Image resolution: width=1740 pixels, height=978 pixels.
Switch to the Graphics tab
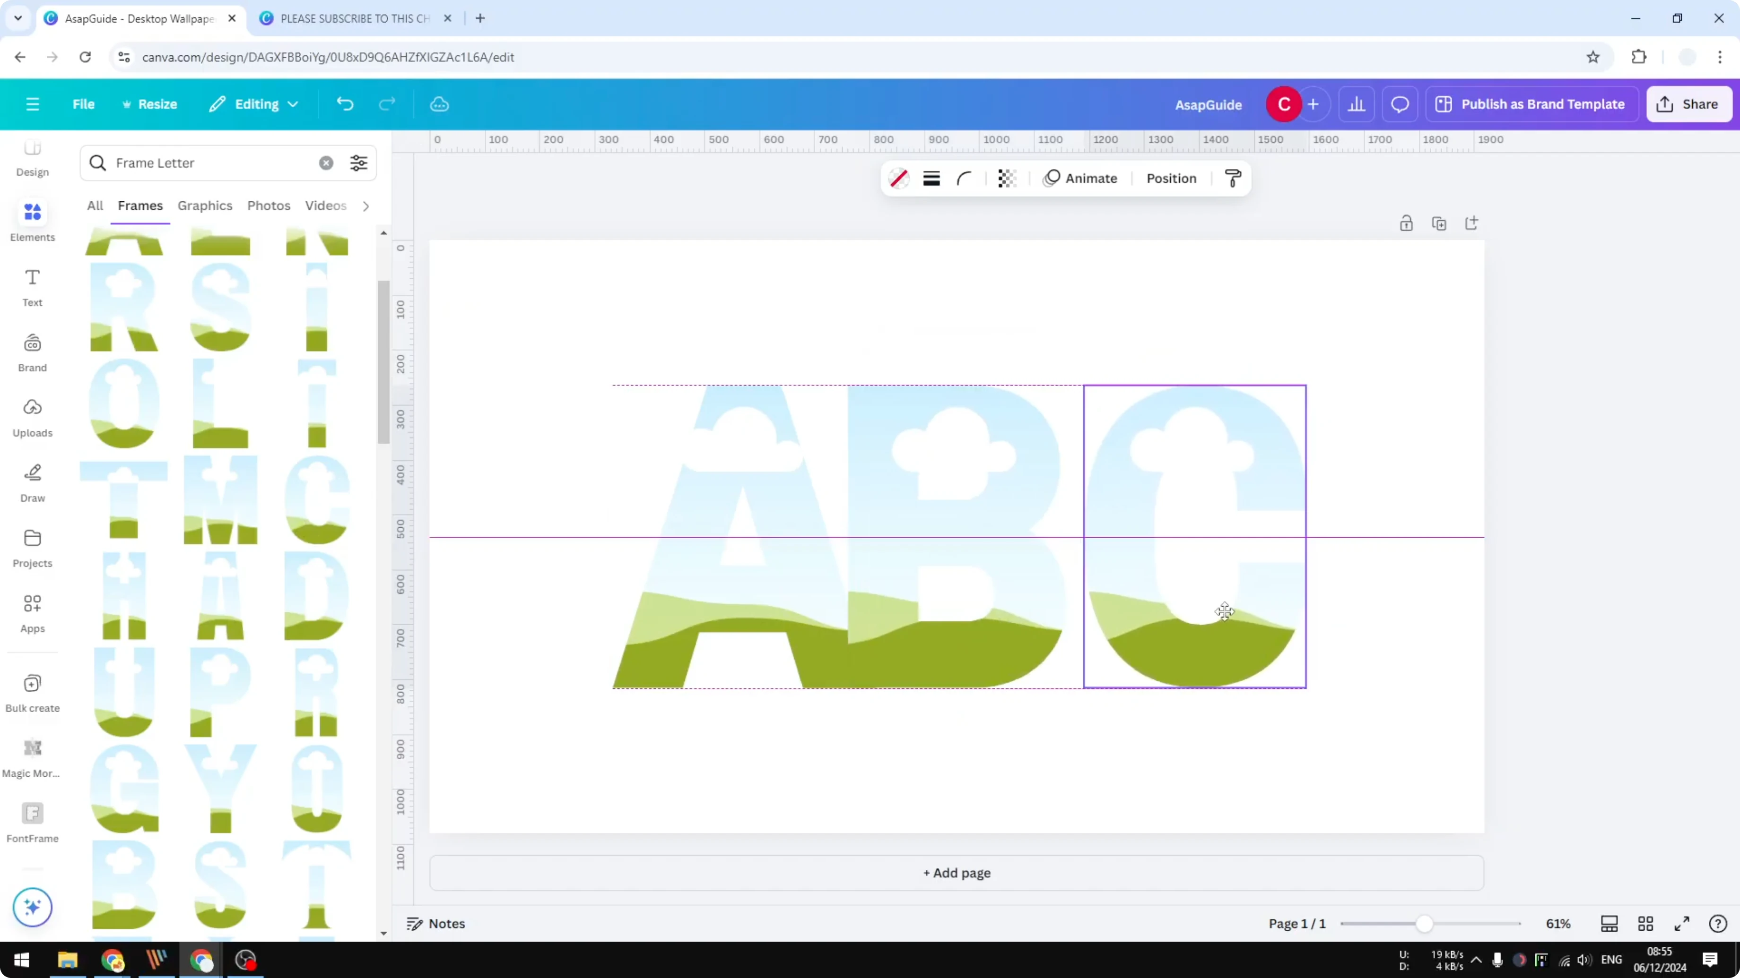pyautogui.click(x=205, y=206)
